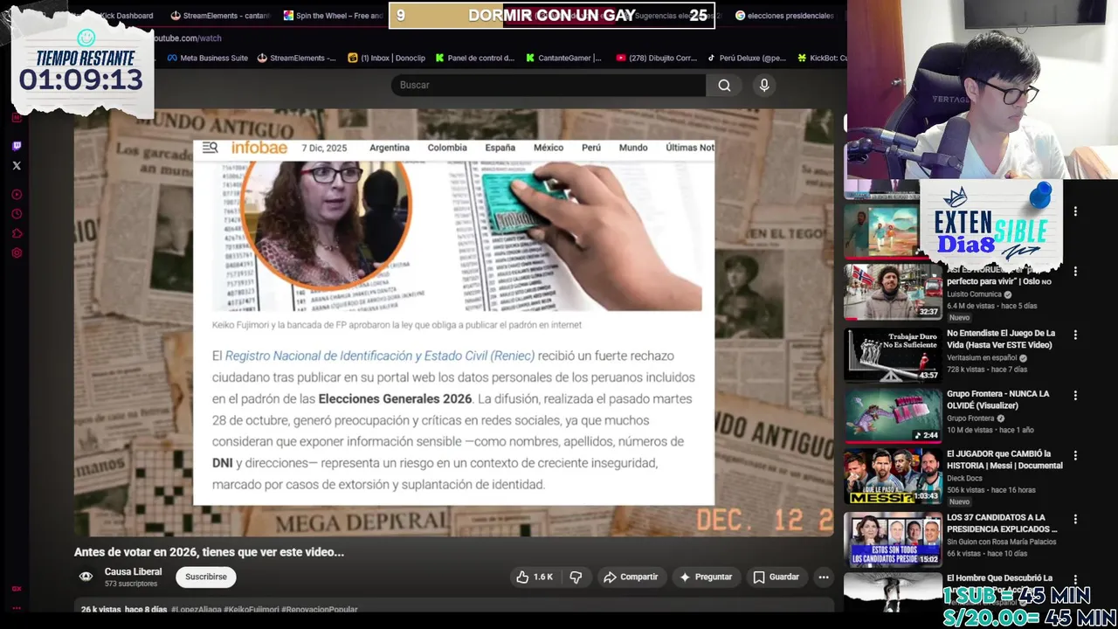Dislike the video with thumbs down
The width and height of the screenshot is (1118, 629).
[x=576, y=577]
